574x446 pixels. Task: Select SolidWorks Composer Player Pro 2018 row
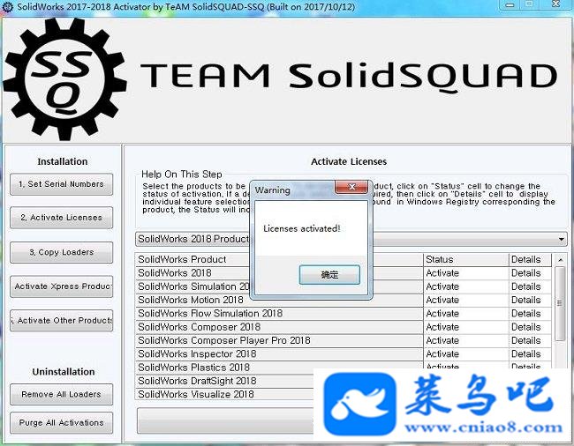click(279, 341)
